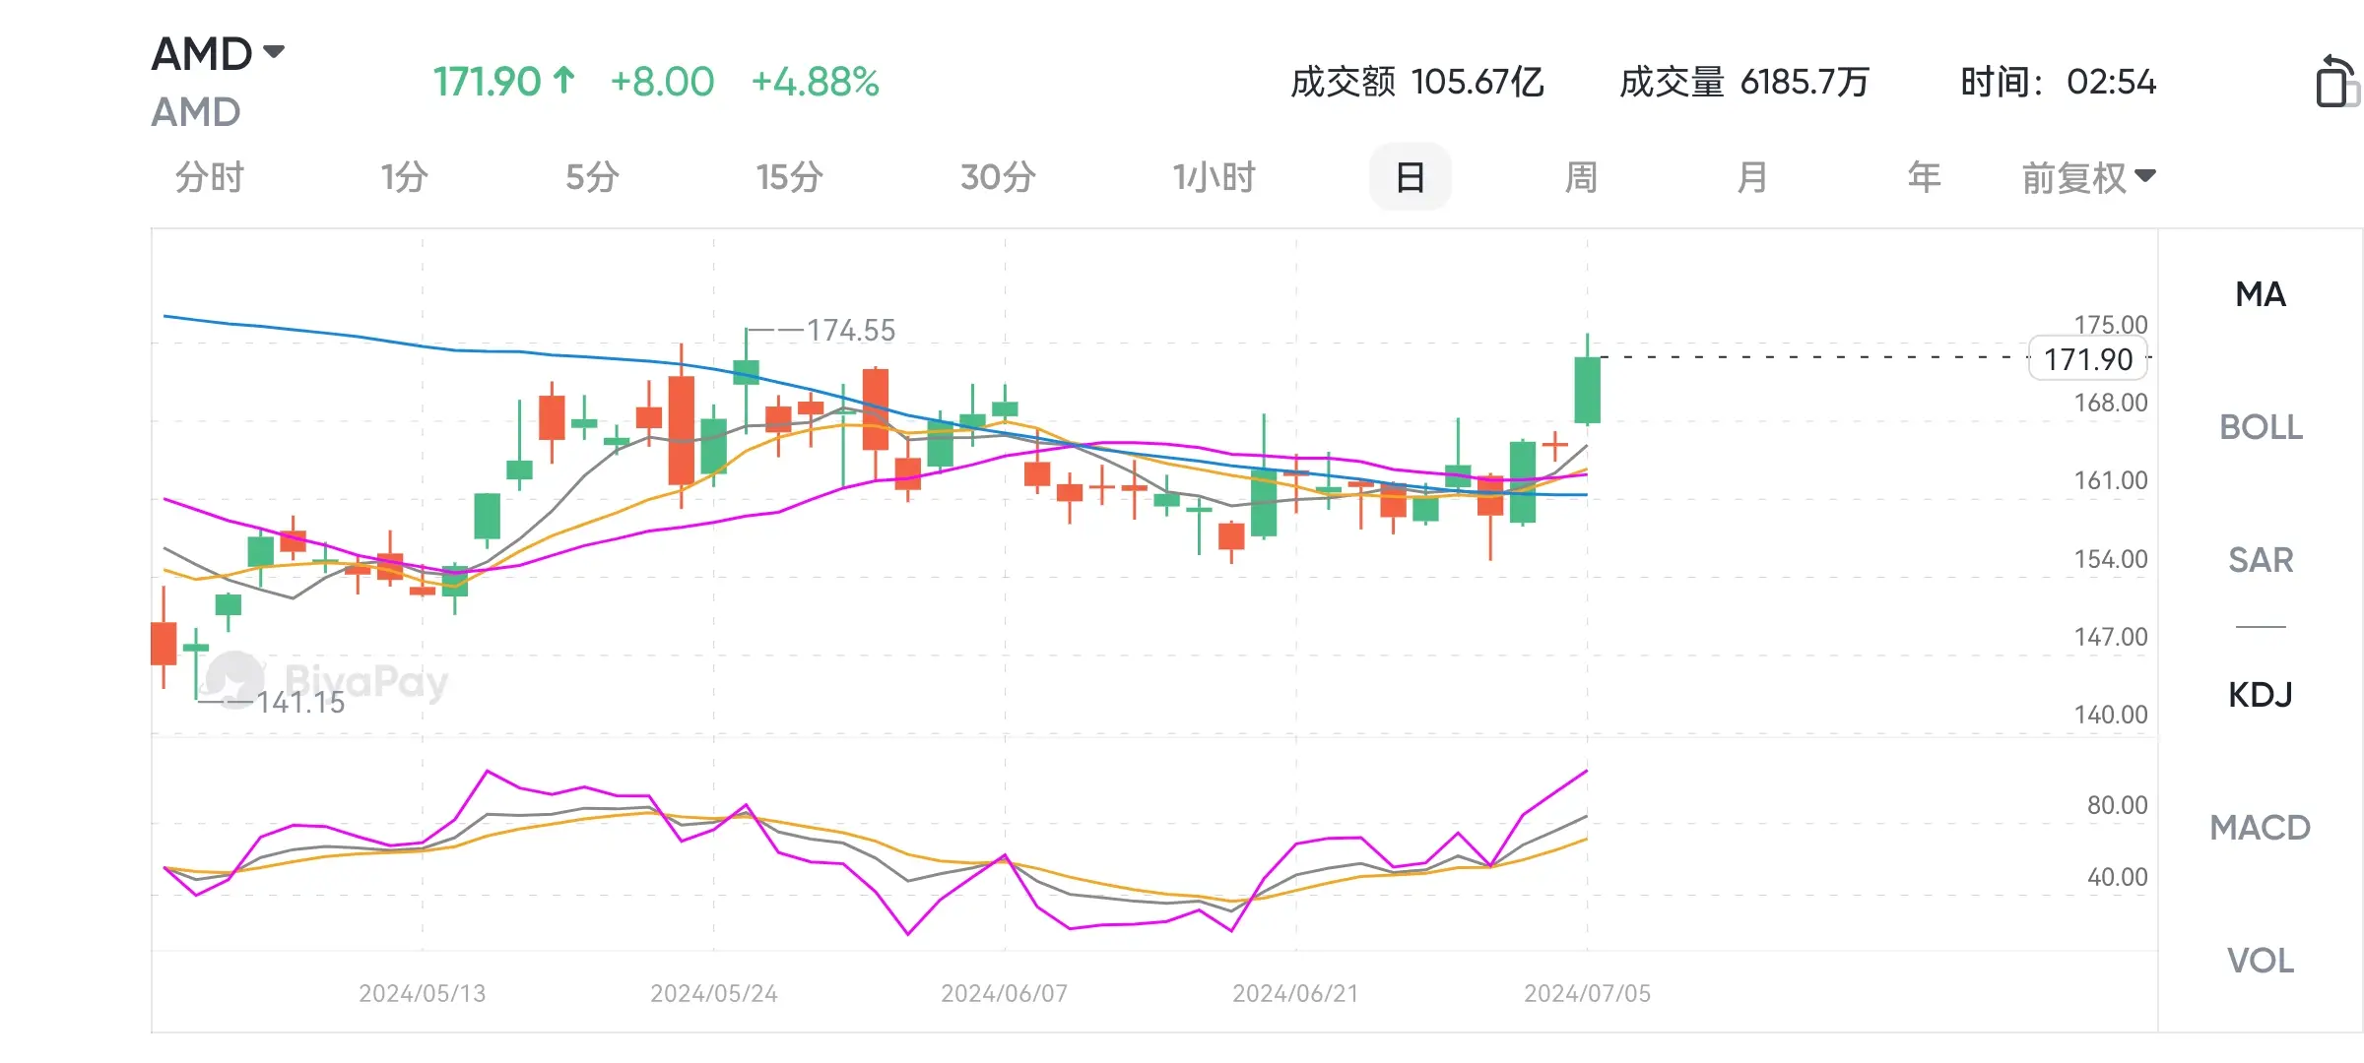
Task: Click the 40.00 KDJ axis label
Action: (x=2117, y=877)
